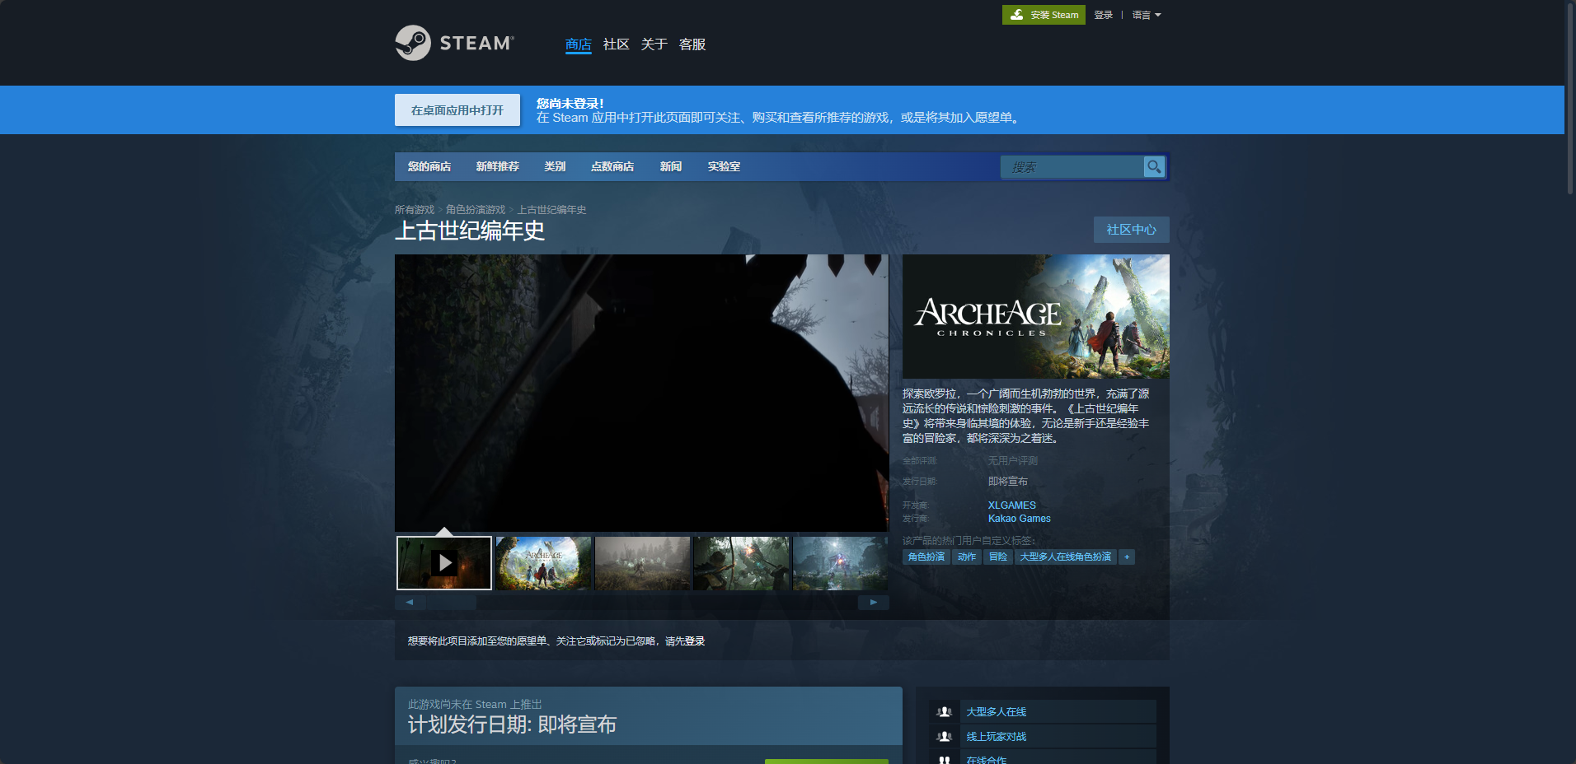Click 上古世纪编年史 breadcrumb link
Viewport: 1576px width, 764px height.
coord(552,210)
